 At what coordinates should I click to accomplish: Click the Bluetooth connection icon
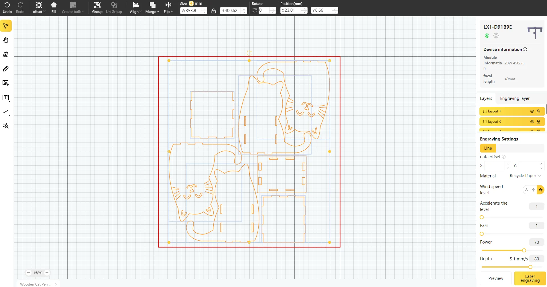(x=487, y=36)
